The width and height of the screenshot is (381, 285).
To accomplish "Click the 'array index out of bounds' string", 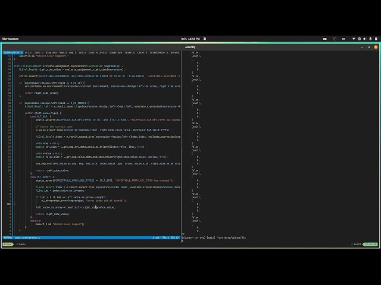I will tap(106, 201).
